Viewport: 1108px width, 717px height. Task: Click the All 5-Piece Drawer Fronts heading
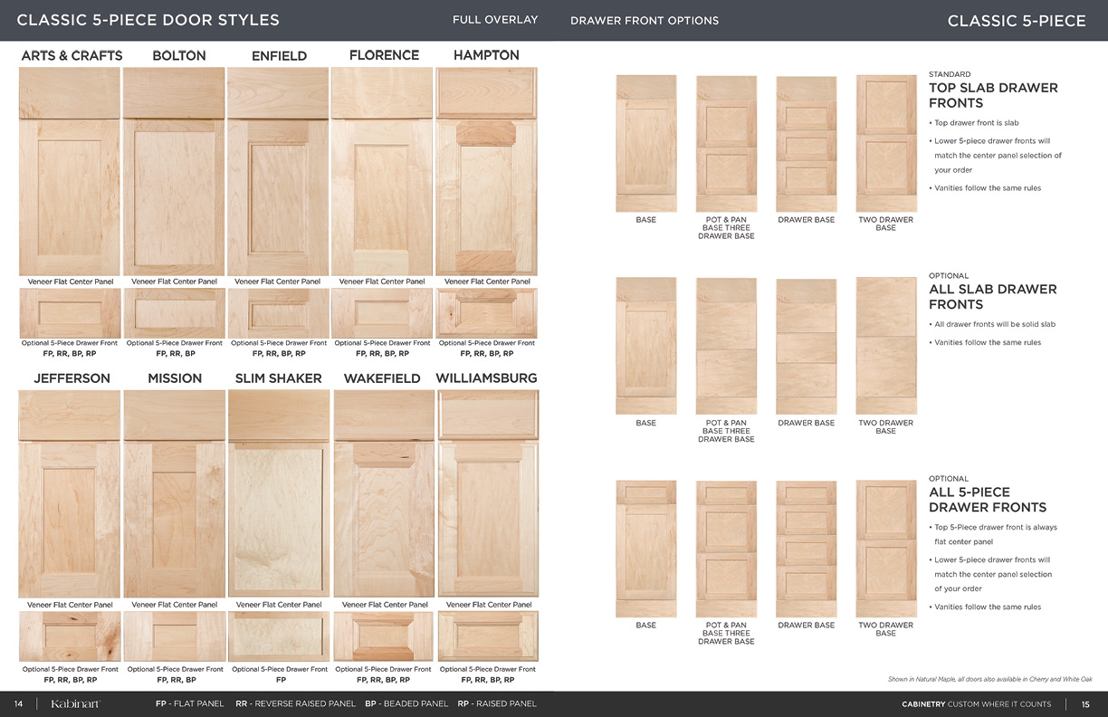(987, 500)
